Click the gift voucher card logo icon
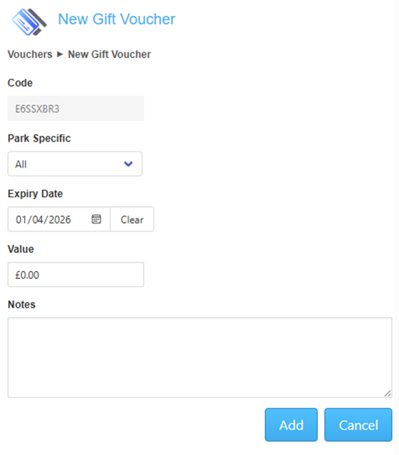The image size is (399, 455). 30,22
